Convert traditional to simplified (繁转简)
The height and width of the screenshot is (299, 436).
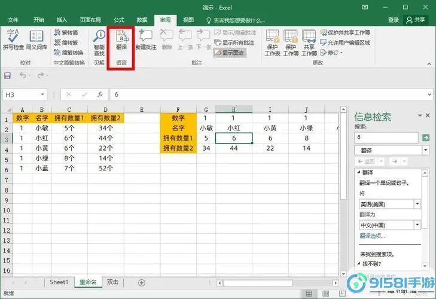66,32
